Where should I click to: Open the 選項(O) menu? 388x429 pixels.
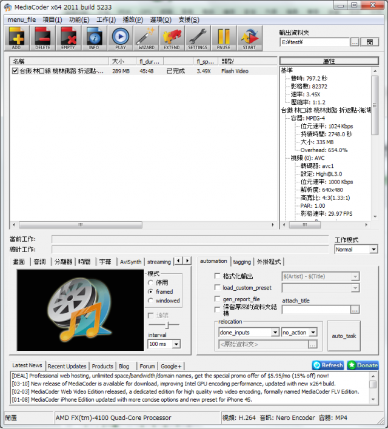click(161, 20)
